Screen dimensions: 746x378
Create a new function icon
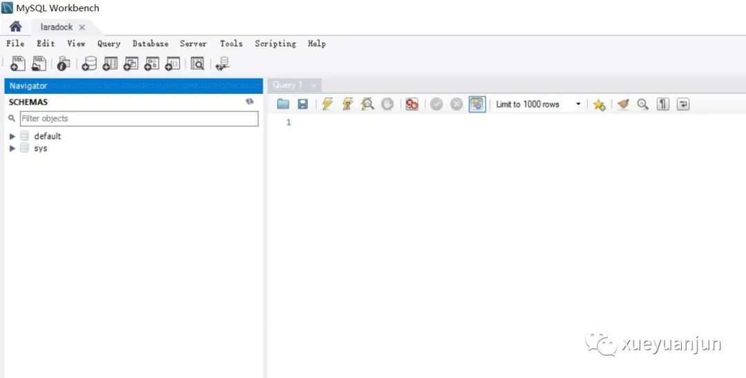pyautogui.click(x=172, y=64)
